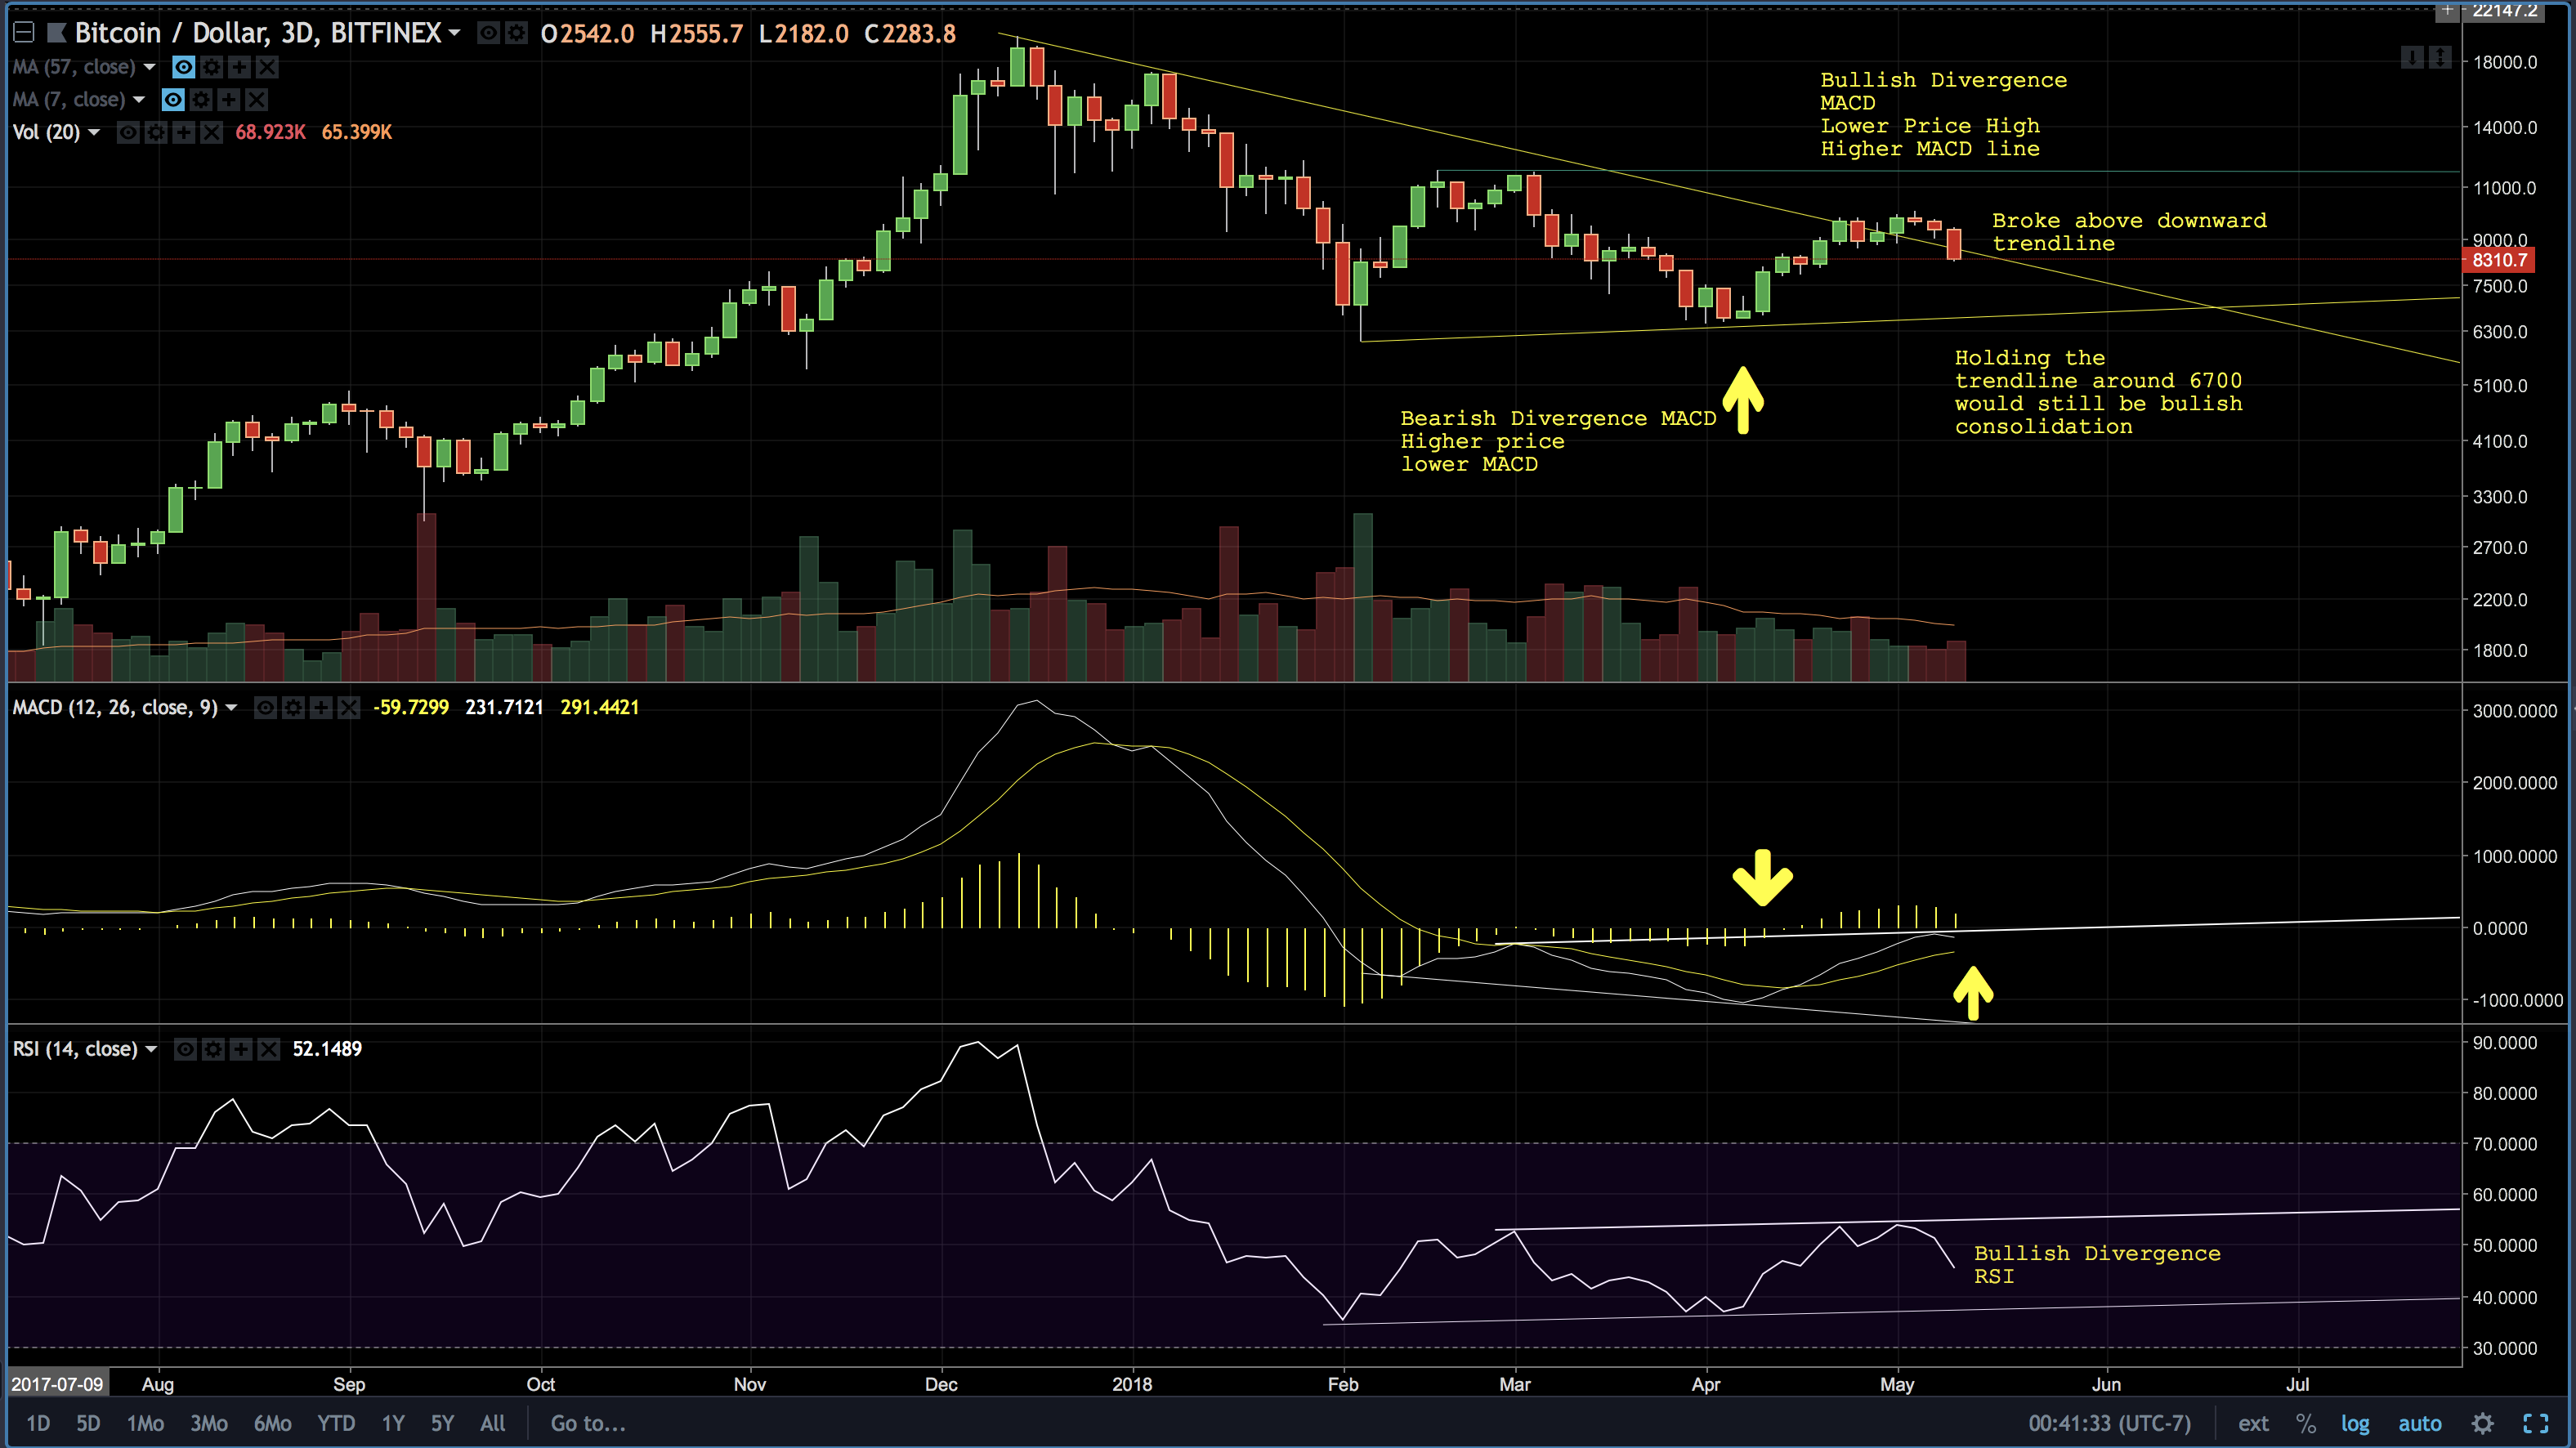
Task: Collapse the main chart legend box
Action: (x=23, y=33)
